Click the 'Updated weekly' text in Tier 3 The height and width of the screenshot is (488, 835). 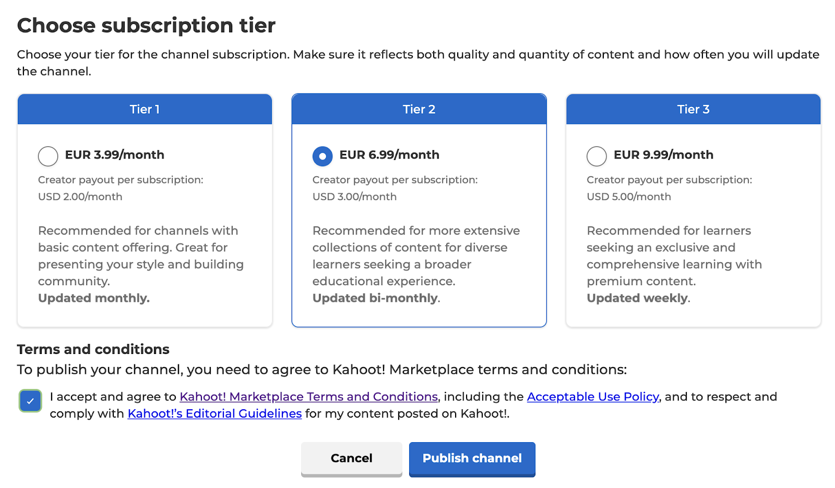(x=638, y=298)
